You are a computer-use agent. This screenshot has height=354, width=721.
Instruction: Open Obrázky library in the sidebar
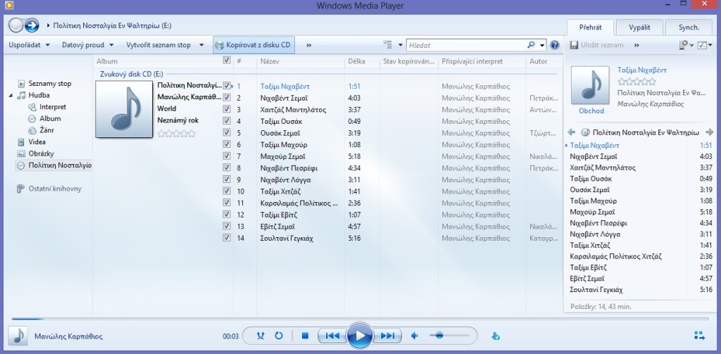(40, 153)
